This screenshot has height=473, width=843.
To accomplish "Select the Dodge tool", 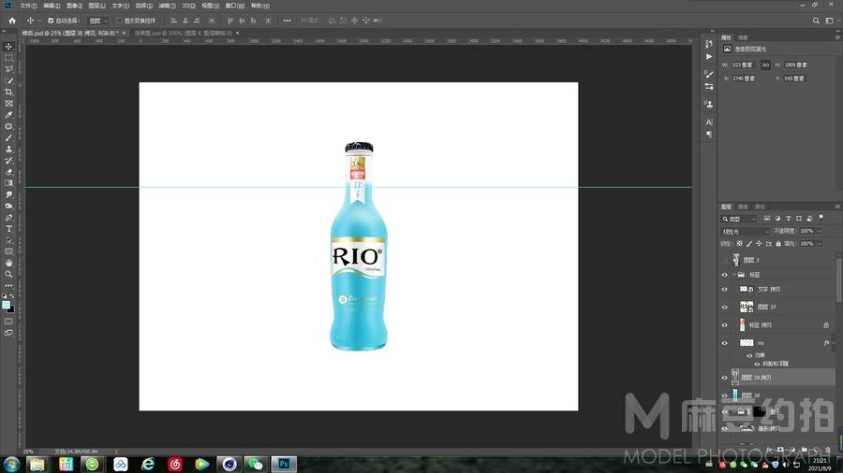I will tap(8, 206).
